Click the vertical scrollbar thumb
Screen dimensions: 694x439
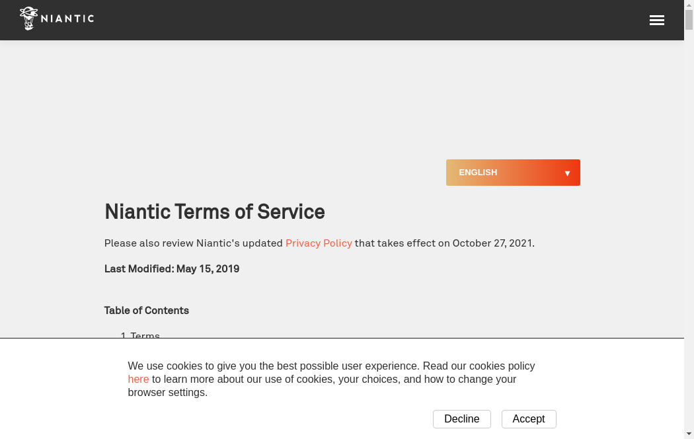coord(689,20)
